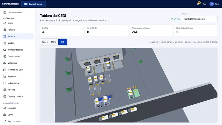Click the monitor display icon in header
Screen dimensions: 222x125
click(x=205, y=4)
